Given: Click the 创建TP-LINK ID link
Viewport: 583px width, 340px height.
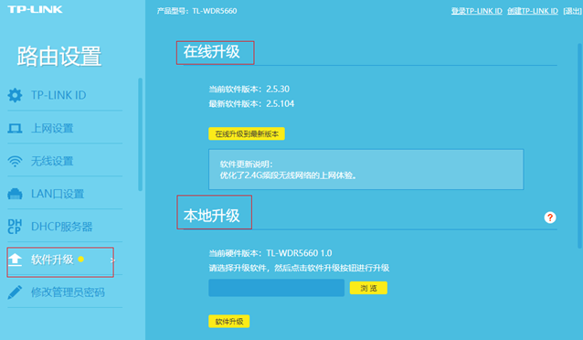Looking at the screenshot, I should click(x=533, y=11).
